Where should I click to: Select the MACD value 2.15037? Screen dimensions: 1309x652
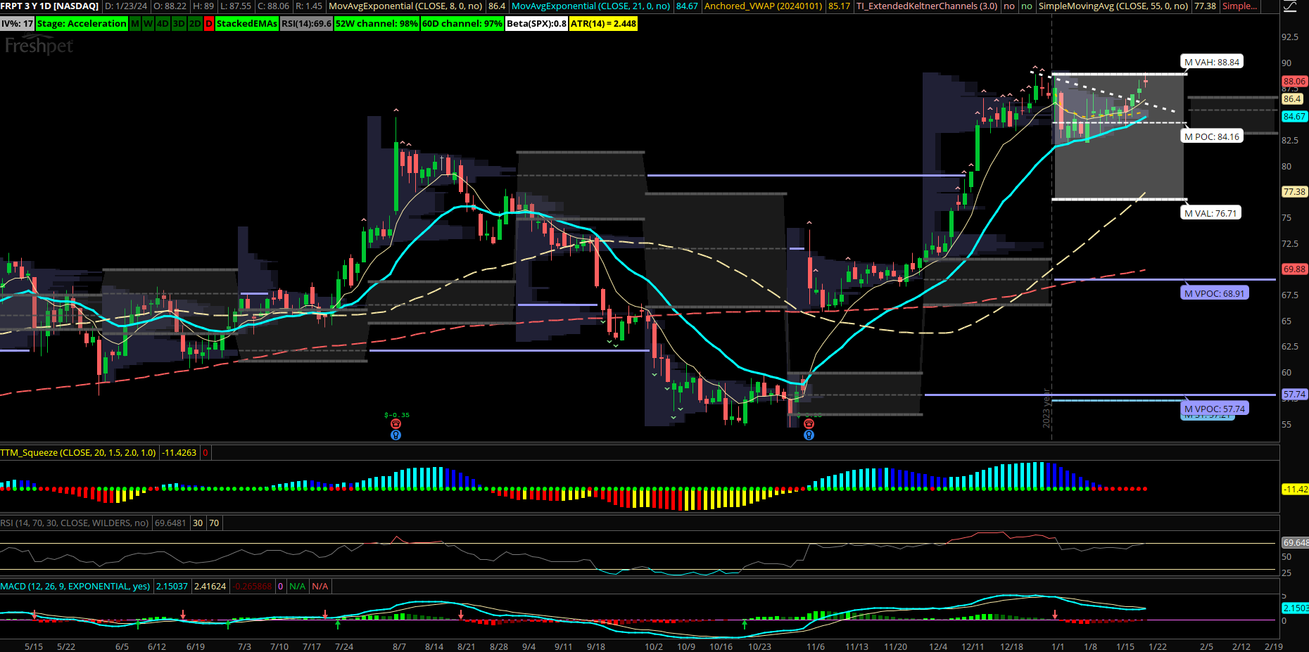click(172, 586)
